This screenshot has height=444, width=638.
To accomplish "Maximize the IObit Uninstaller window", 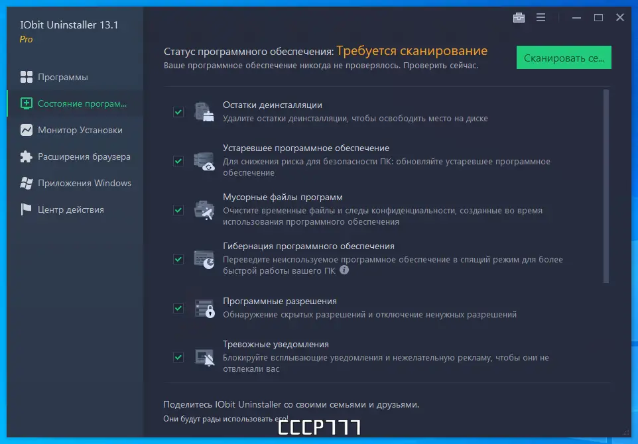I will pos(598,17).
